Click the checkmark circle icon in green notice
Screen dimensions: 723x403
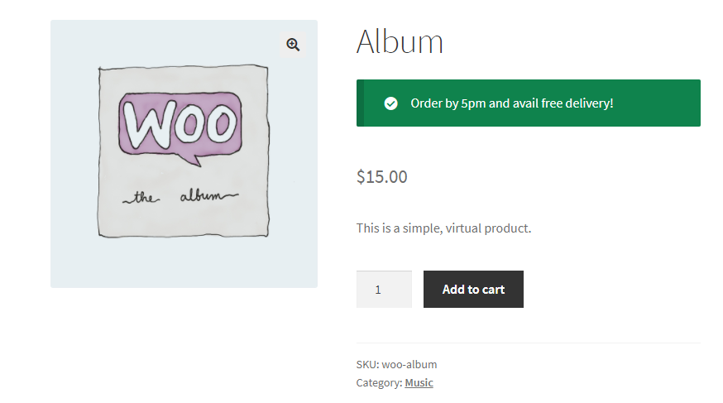click(x=391, y=103)
